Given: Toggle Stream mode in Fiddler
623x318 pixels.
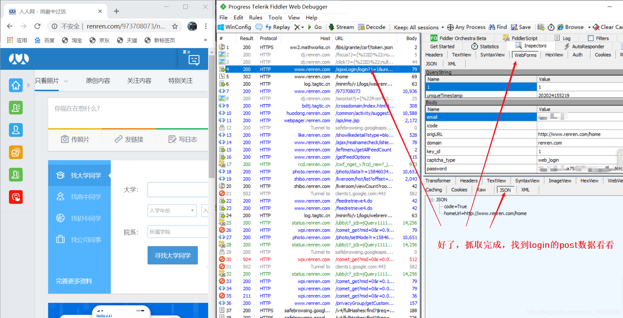Looking at the screenshot, I should pyautogui.click(x=341, y=27).
